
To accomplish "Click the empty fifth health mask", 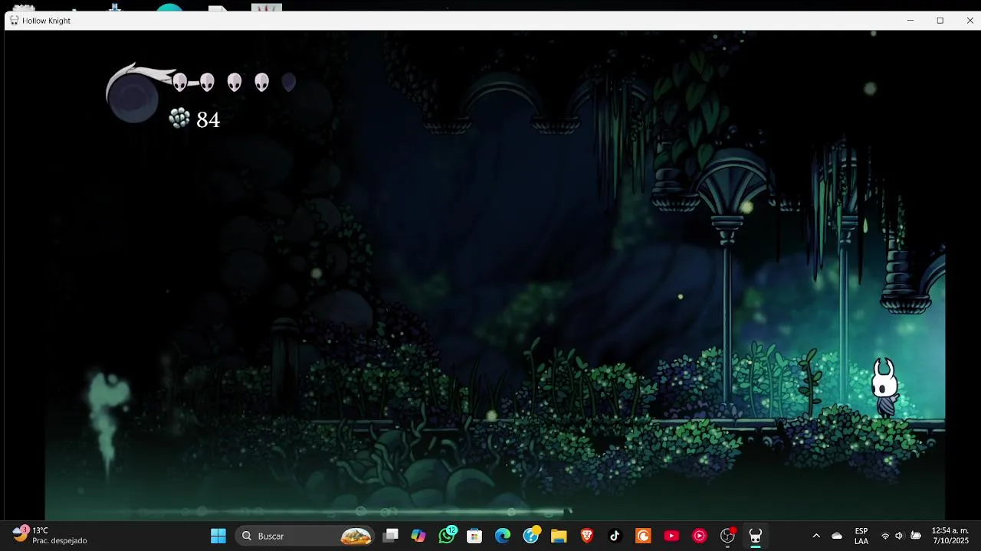I will tap(288, 82).
